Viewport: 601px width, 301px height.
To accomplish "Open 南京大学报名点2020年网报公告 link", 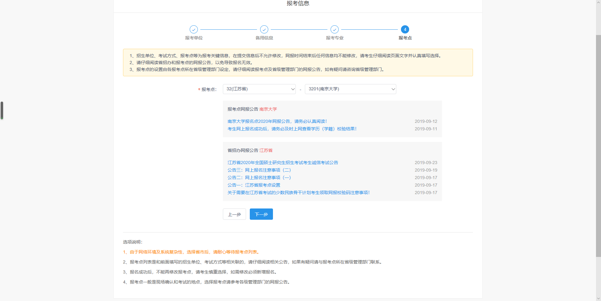I will 277,121.
